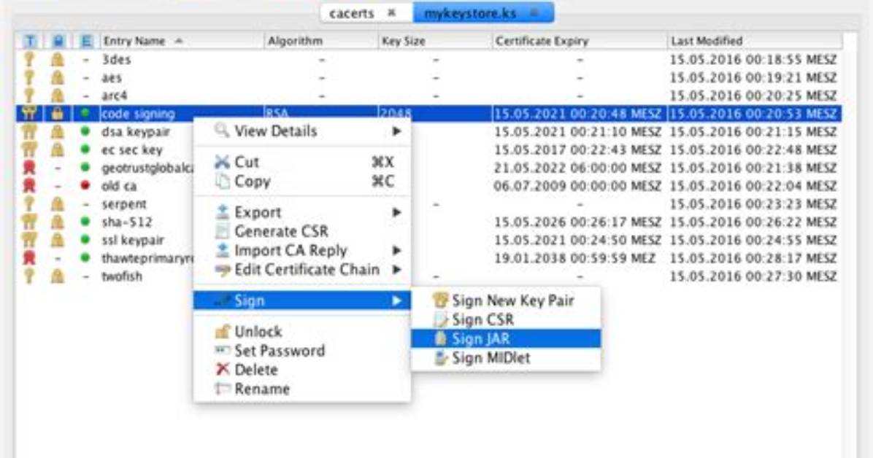The image size is (873, 458).
Task: Select Sign MIDlet submenu option
Action: coord(506,358)
